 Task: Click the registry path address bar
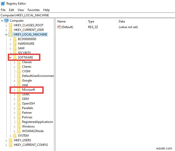[x=87, y=15]
